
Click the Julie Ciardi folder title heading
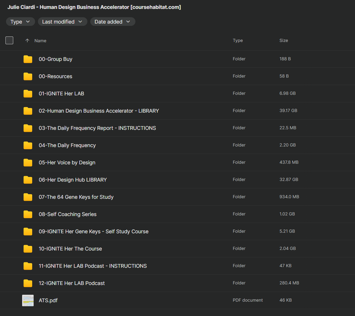pyautogui.click(x=94, y=7)
